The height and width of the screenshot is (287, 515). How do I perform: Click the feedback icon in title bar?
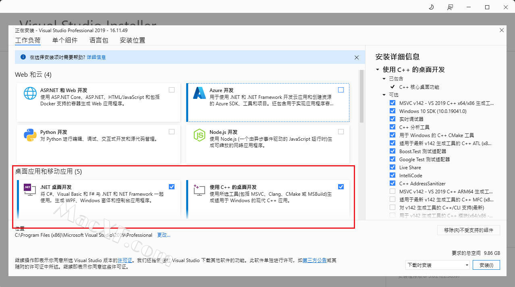[x=450, y=7]
